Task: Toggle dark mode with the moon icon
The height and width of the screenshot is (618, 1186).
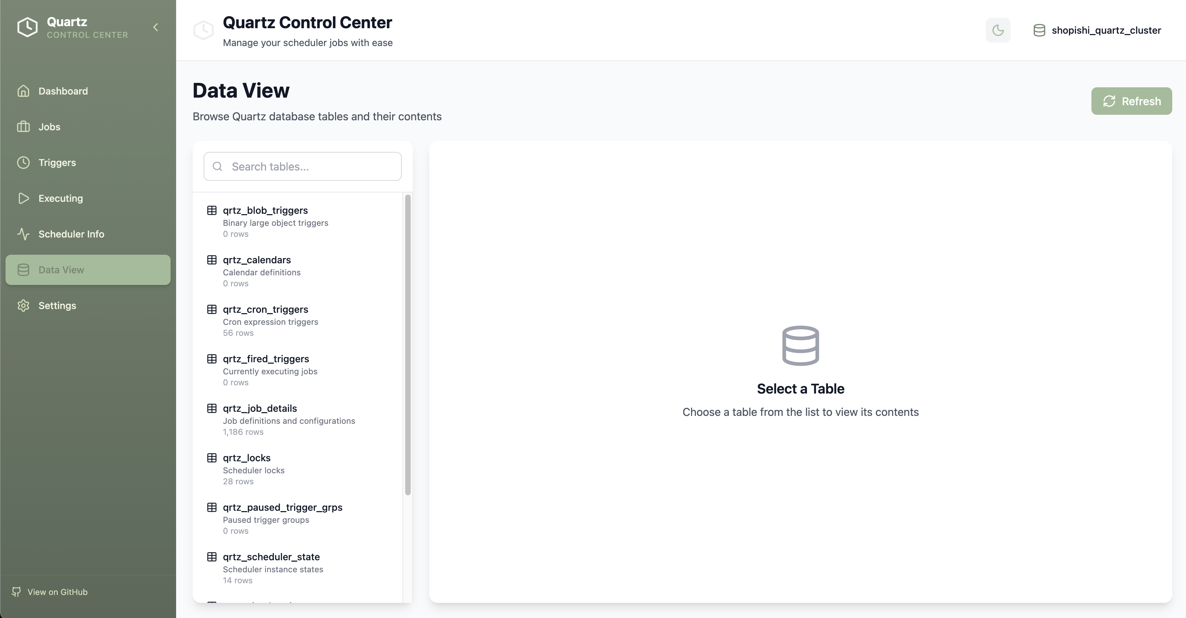Action: point(998,30)
